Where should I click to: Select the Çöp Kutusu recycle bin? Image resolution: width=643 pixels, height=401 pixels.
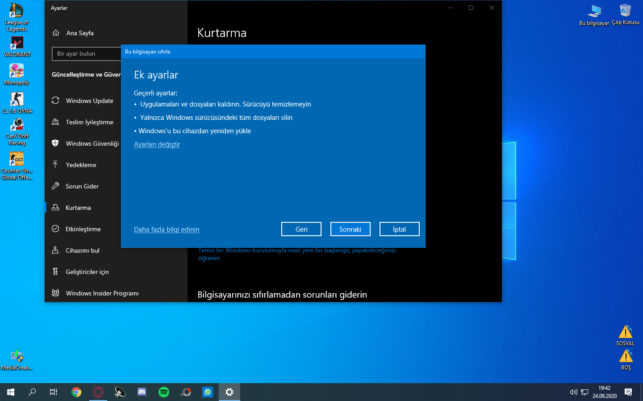pyautogui.click(x=626, y=14)
